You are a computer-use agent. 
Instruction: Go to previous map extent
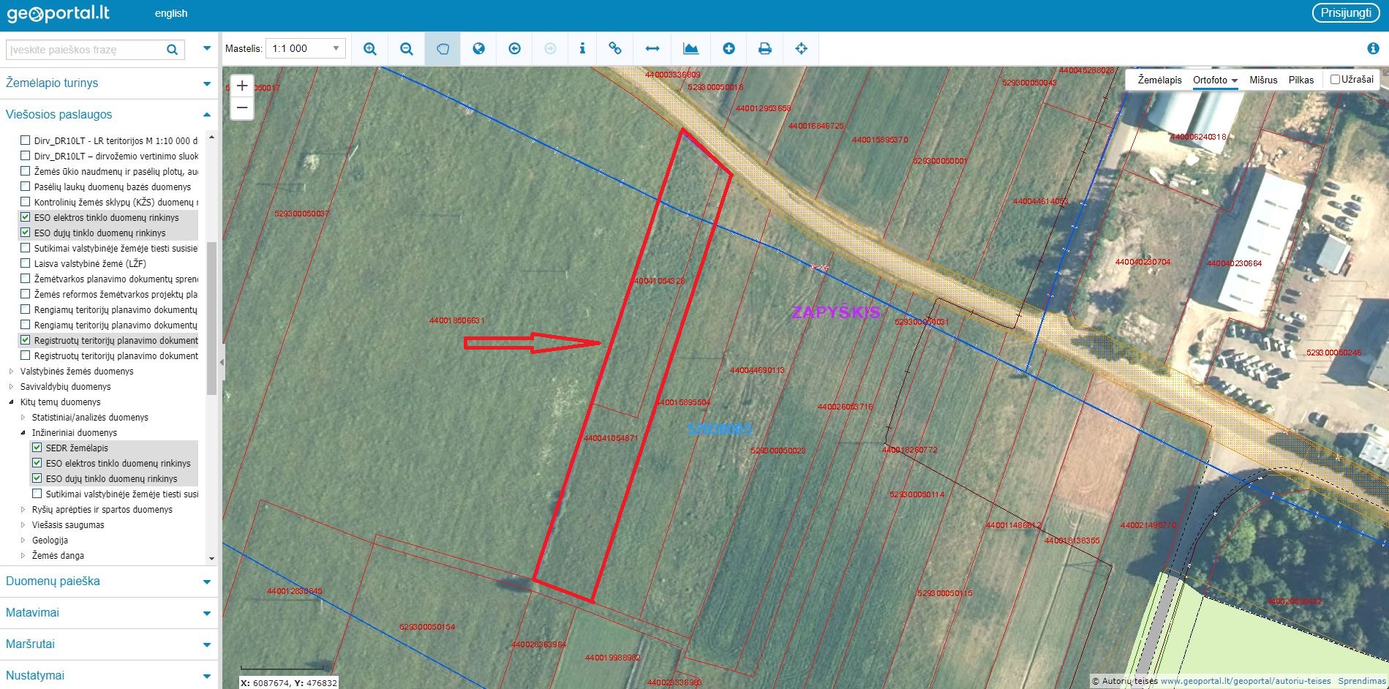coord(514,49)
